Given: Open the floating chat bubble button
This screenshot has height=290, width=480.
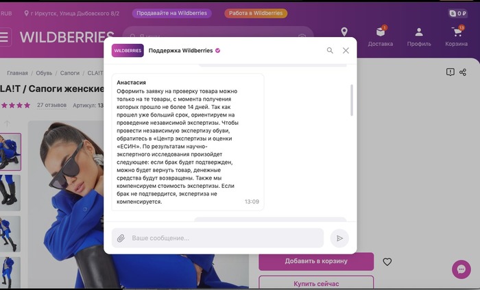Looking at the screenshot, I should tap(461, 269).
